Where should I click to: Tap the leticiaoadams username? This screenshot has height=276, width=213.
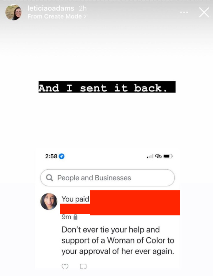click(51, 8)
